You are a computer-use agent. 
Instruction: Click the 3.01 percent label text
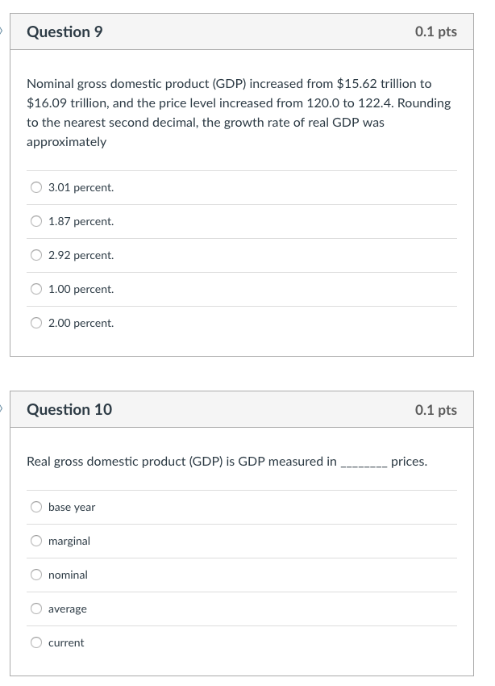click(x=81, y=188)
